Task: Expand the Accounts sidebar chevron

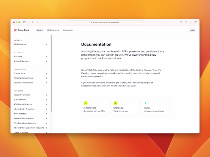Action: [x=46, y=57]
